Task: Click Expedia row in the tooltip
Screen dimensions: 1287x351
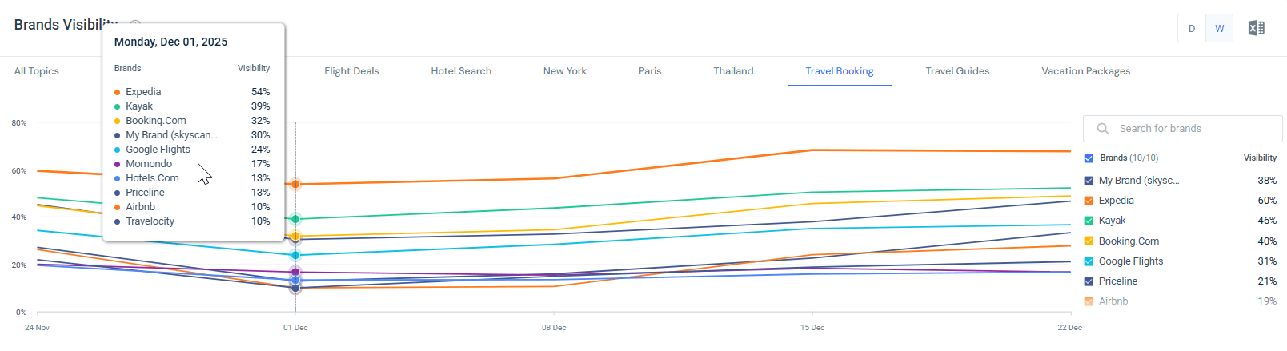Action: pyautogui.click(x=192, y=92)
